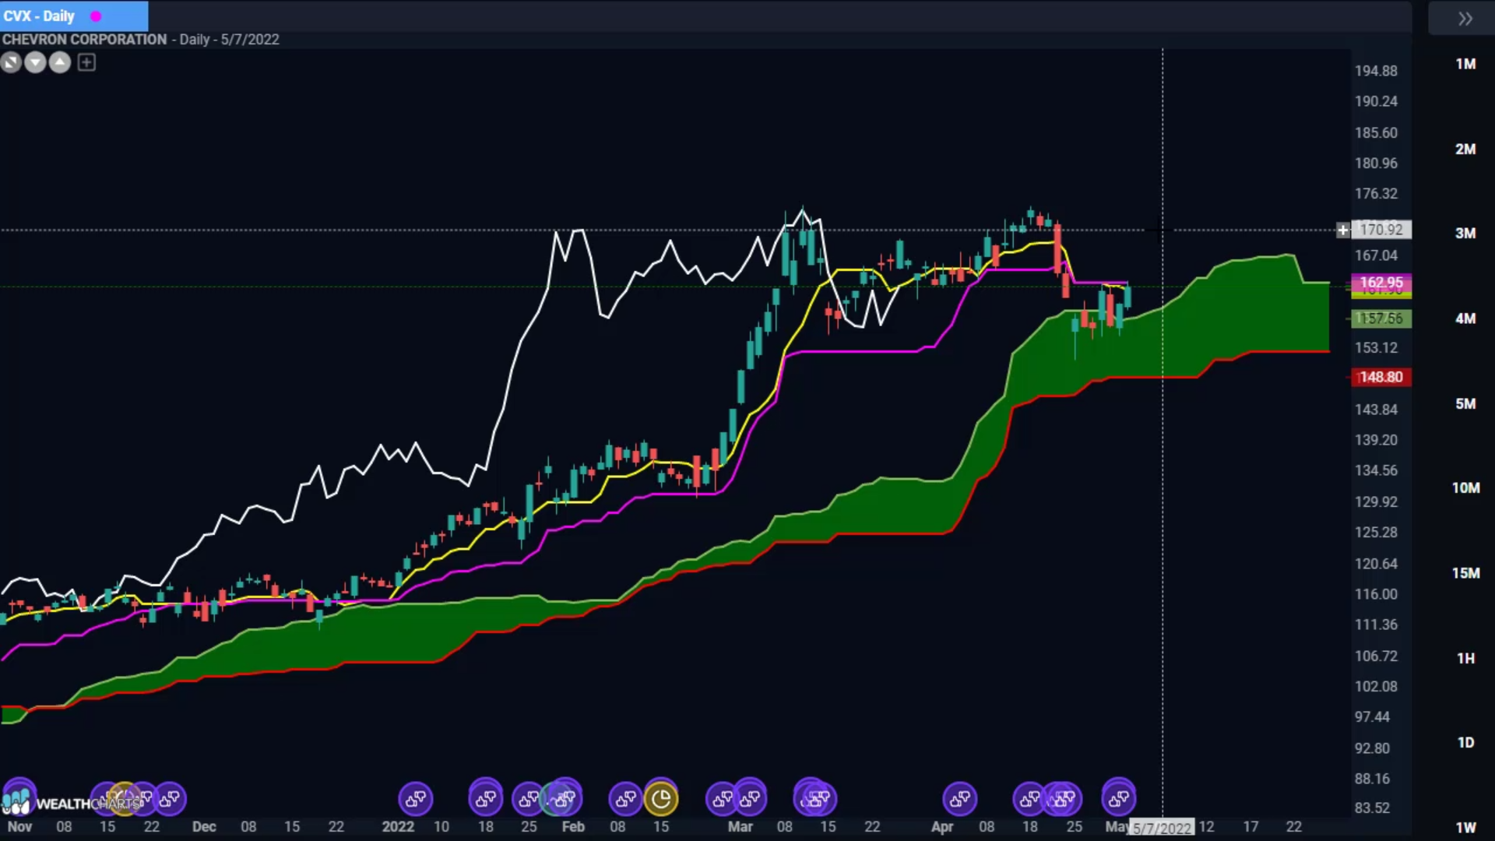
Task: Click the Apr label on the time axis
Action: click(x=942, y=827)
